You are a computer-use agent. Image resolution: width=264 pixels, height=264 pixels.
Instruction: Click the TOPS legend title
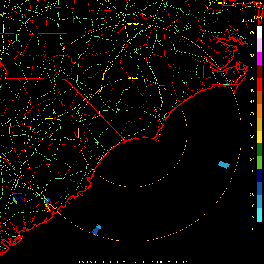pyautogui.click(x=258, y=17)
